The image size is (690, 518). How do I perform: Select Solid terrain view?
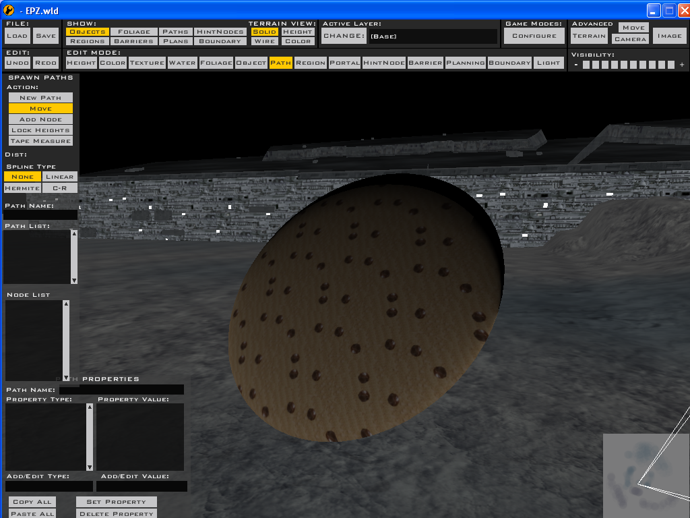point(264,32)
